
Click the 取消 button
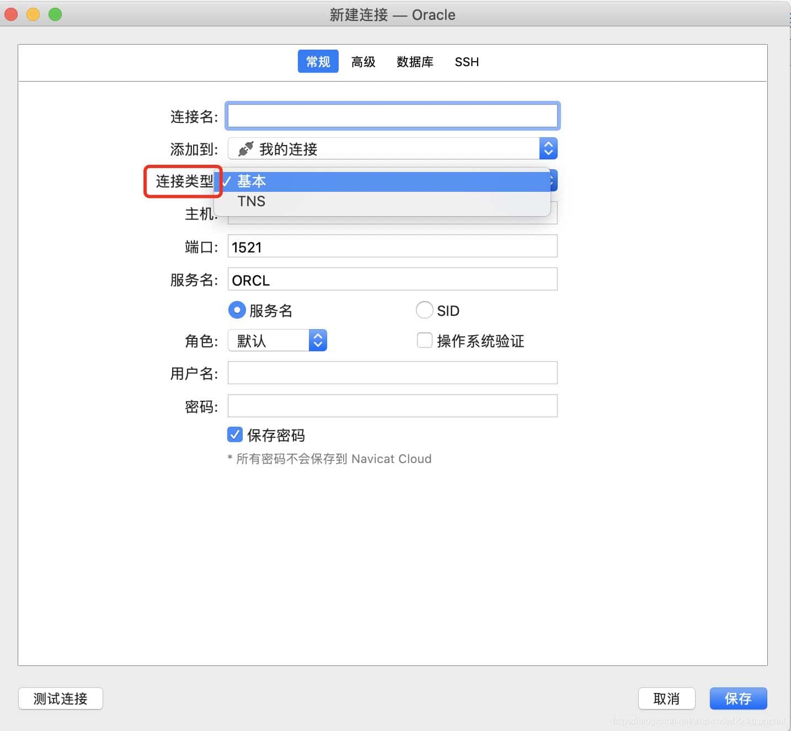pyautogui.click(x=667, y=698)
